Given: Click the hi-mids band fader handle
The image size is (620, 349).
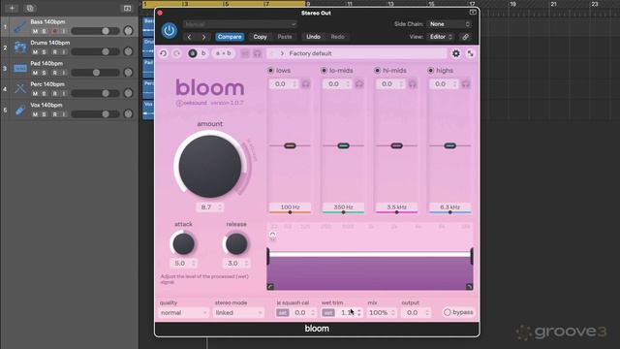Looking at the screenshot, I should pos(396,145).
